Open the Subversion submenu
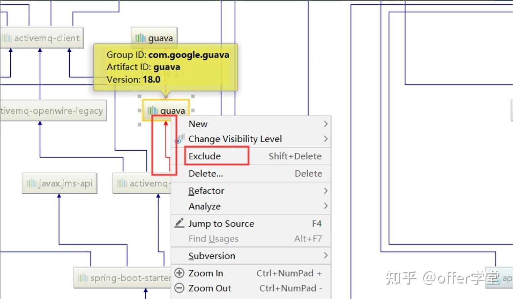Viewport: 513px width, 299px height. pos(251,256)
